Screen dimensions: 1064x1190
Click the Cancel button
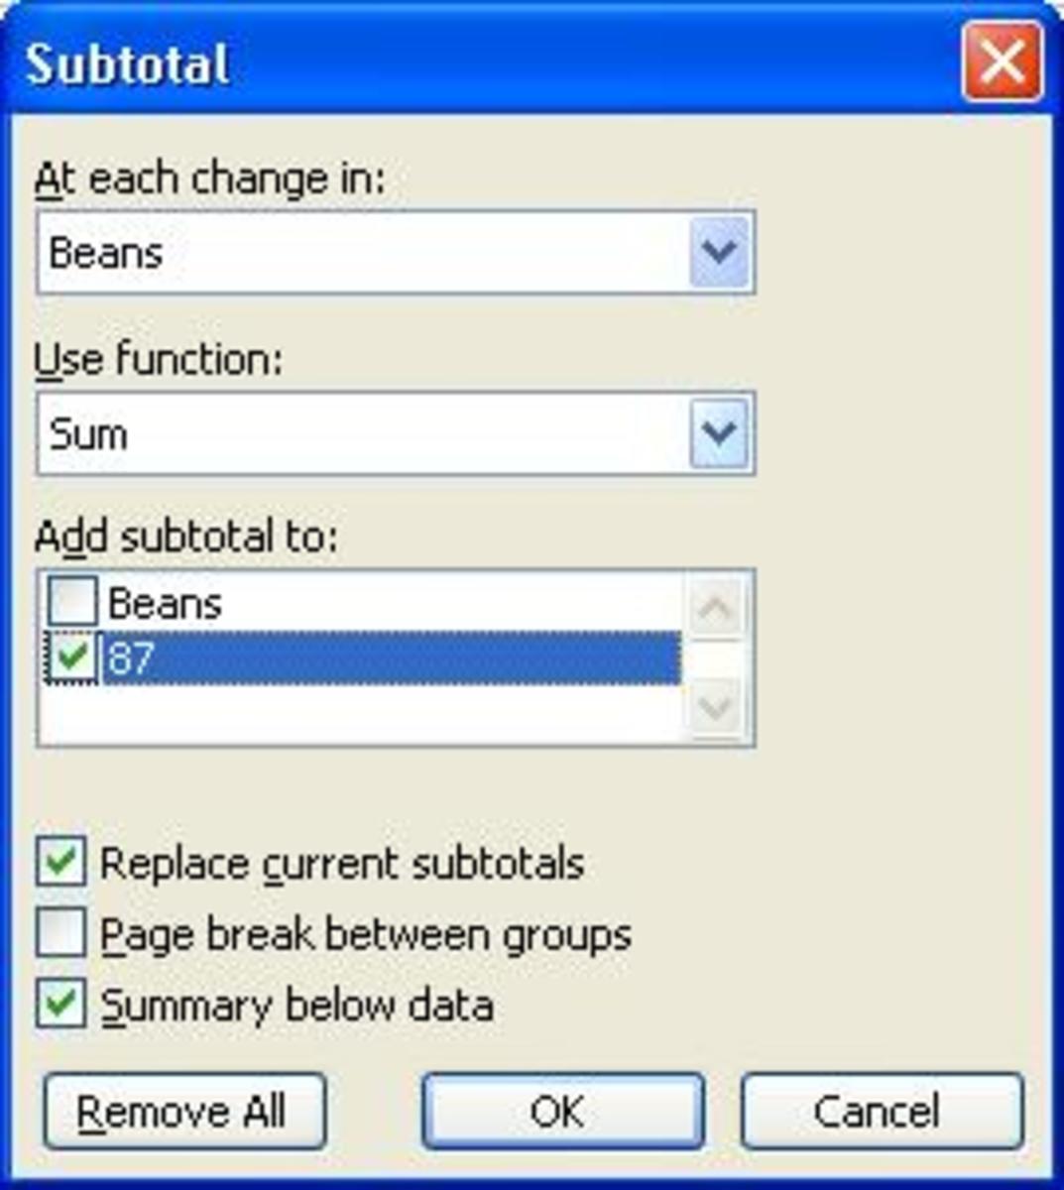(x=881, y=1111)
